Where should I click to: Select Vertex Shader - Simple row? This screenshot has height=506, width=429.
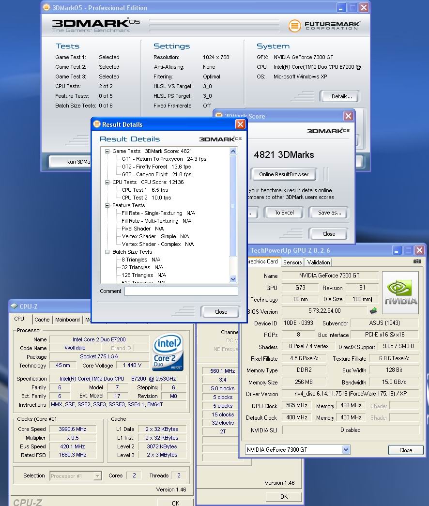155,236
